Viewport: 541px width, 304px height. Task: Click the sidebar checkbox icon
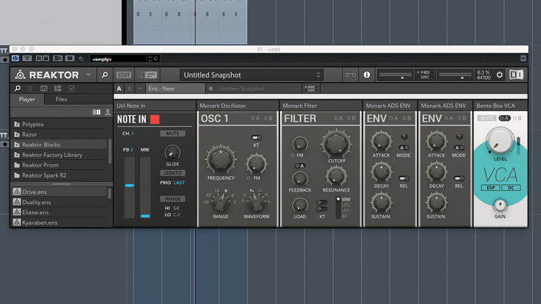coord(72,88)
